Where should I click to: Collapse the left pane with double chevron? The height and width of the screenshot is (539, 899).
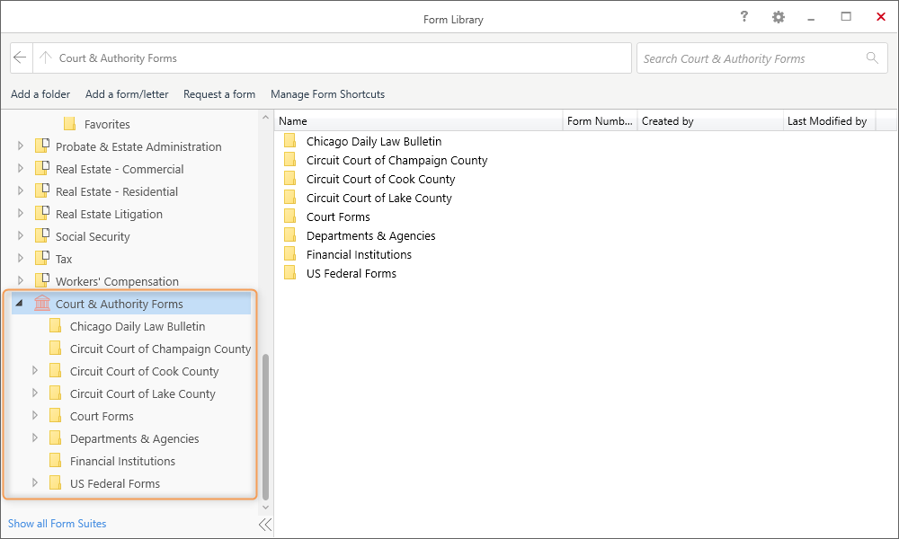click(x=265, y=524)
